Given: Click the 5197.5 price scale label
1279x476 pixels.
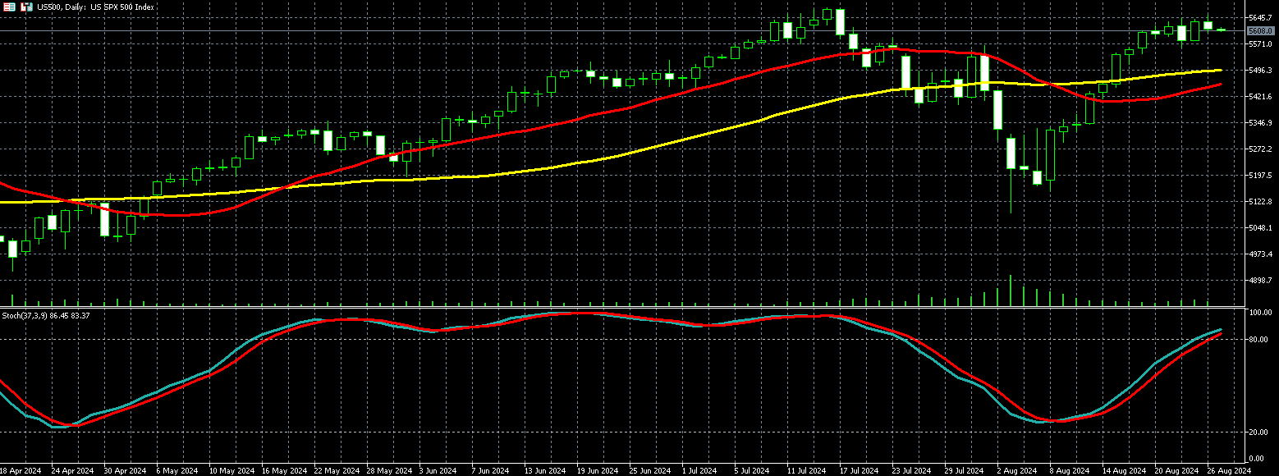Looking at the screenshot, I should 1260,175.
